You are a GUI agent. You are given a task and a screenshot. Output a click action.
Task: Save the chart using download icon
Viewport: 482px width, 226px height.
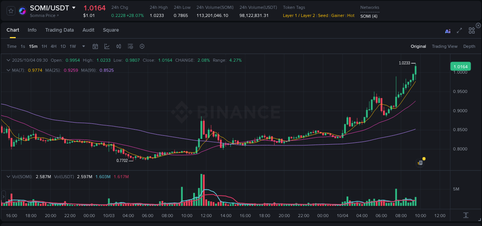pyautogui.click(x=466, y=216)
